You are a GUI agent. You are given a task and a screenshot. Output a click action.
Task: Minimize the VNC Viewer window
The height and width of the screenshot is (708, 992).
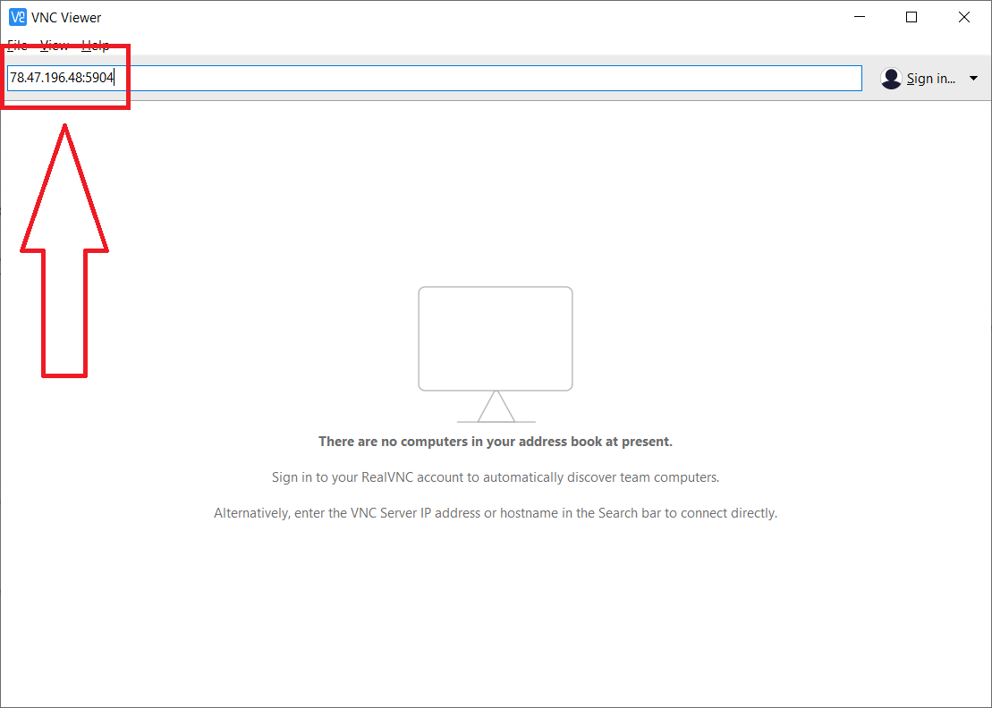[860, 17]
